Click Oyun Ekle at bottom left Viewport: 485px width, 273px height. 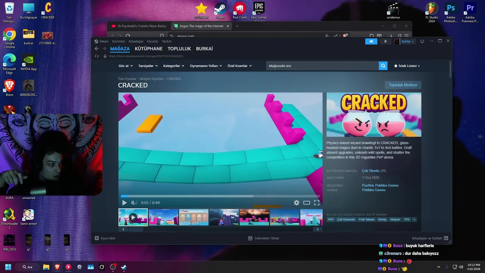coord(105,238)
